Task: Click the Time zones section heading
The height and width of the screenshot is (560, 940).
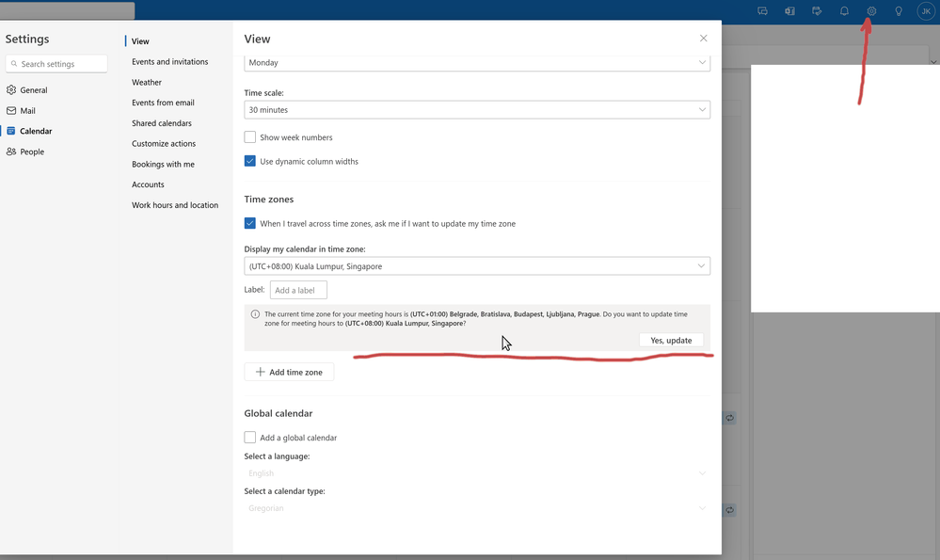Action: 268,199
